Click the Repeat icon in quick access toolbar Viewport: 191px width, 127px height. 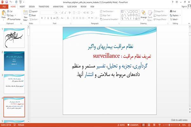pos(16,2)
